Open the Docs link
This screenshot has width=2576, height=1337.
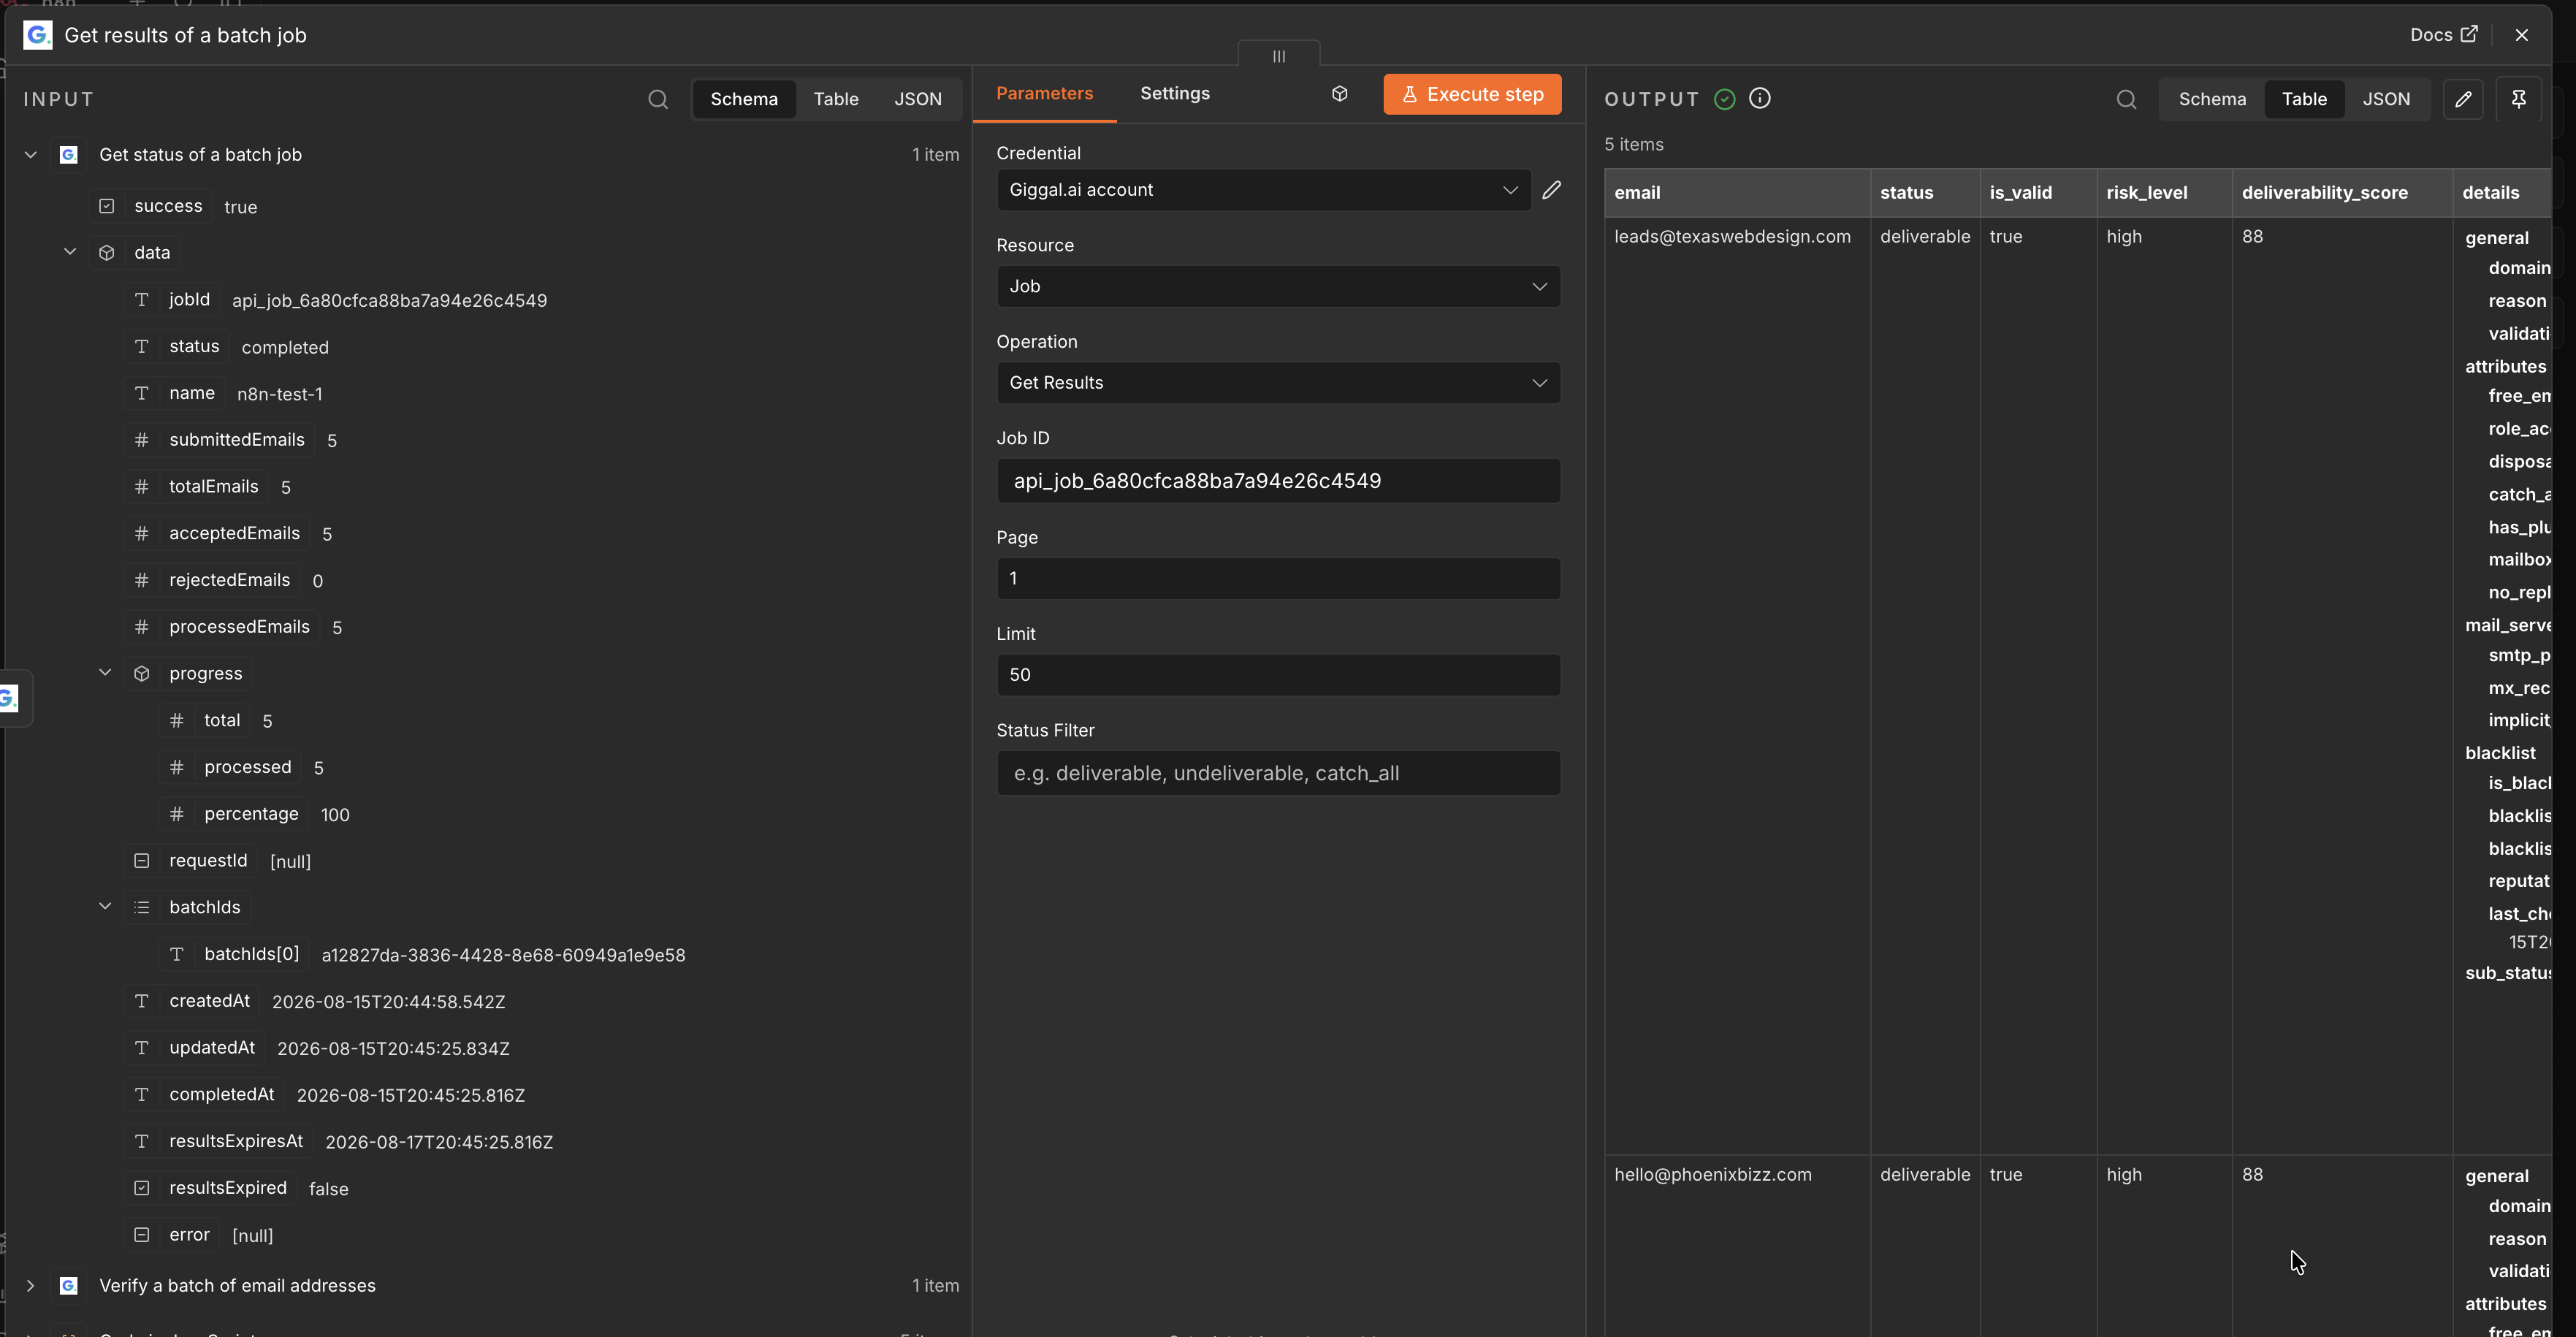(2443, 35)
